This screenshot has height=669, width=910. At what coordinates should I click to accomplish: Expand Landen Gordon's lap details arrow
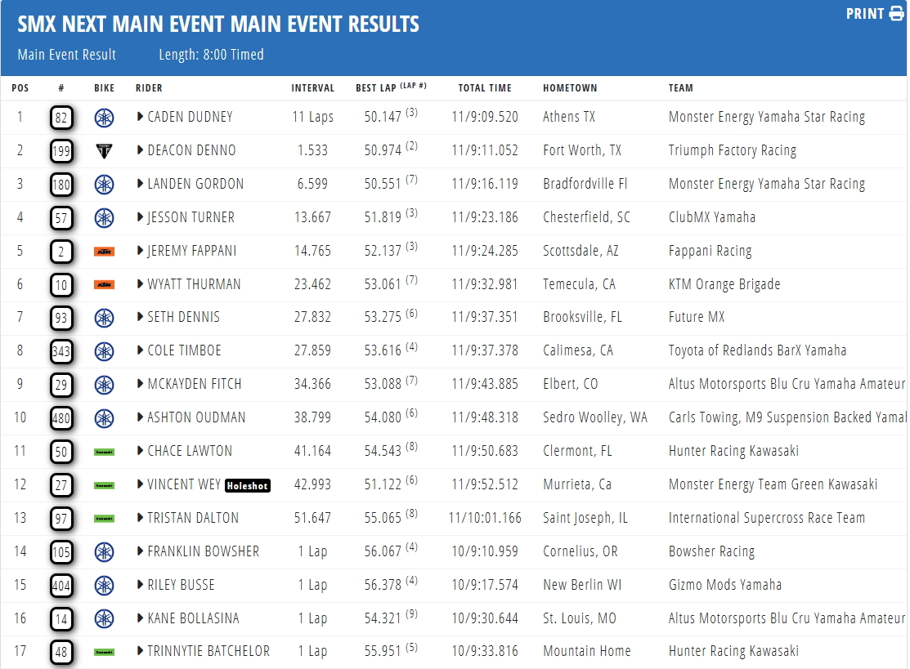tap(140, 184)
